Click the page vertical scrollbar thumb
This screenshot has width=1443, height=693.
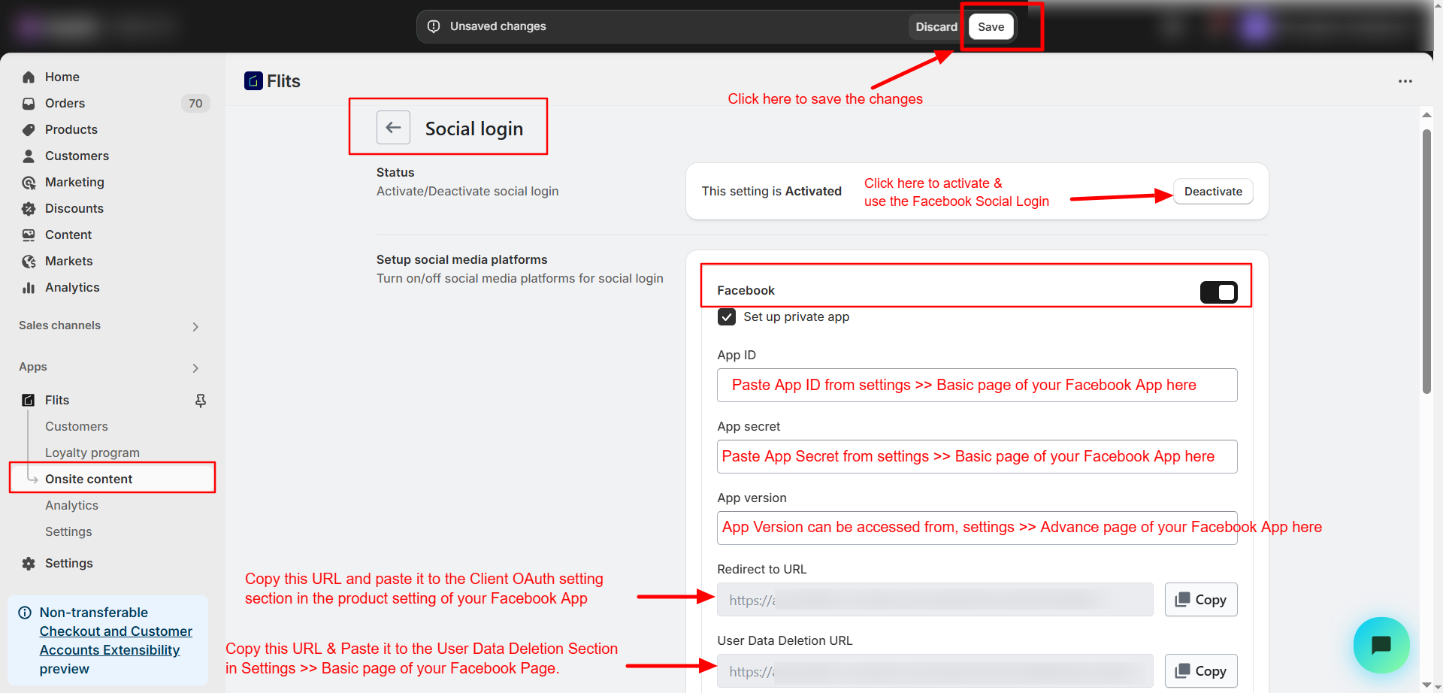pyautogui.click(x=1426, y=261)
